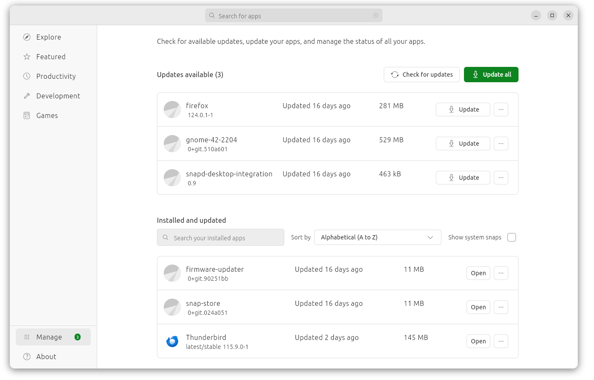Click the Thunderbird app icon
The image size is (594, 380).
[172, 341]
